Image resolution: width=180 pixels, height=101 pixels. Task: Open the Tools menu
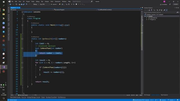(x=52, y=1)
